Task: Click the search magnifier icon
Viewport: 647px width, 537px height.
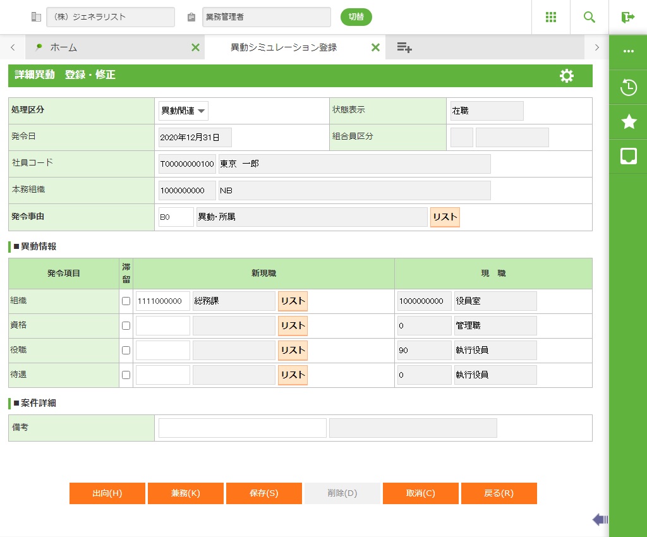Action: click(589, 17)
